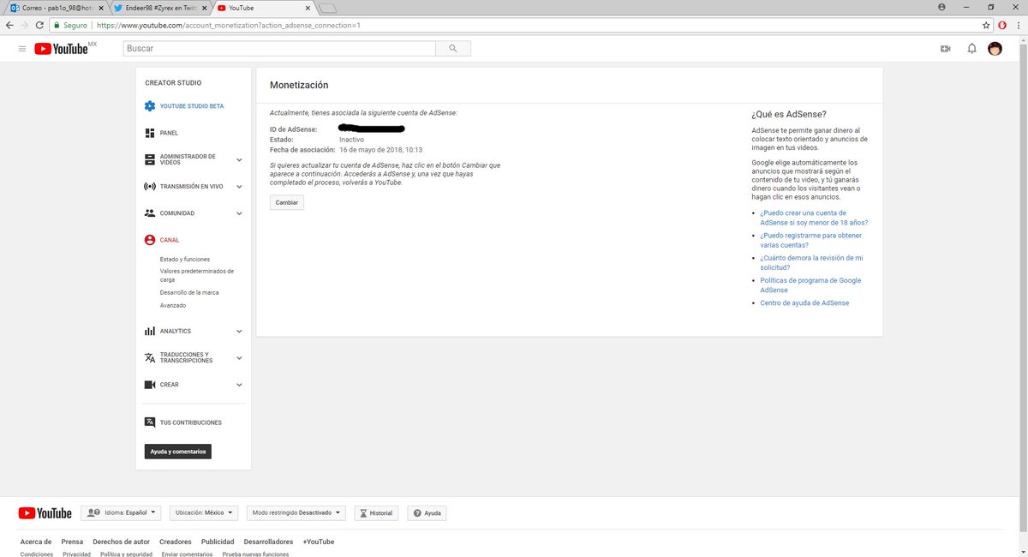Viewport: 1028px width, 557px height.
Task: Click the Opera extension icon in toolbar
Action: (x=1002, y=25)
